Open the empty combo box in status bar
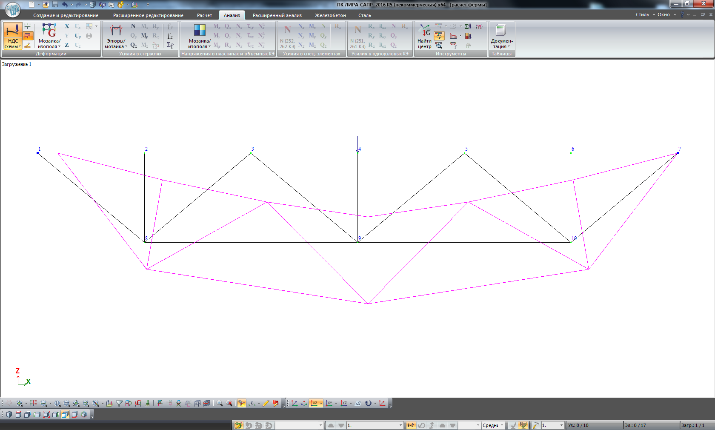 tap(299, 425)
